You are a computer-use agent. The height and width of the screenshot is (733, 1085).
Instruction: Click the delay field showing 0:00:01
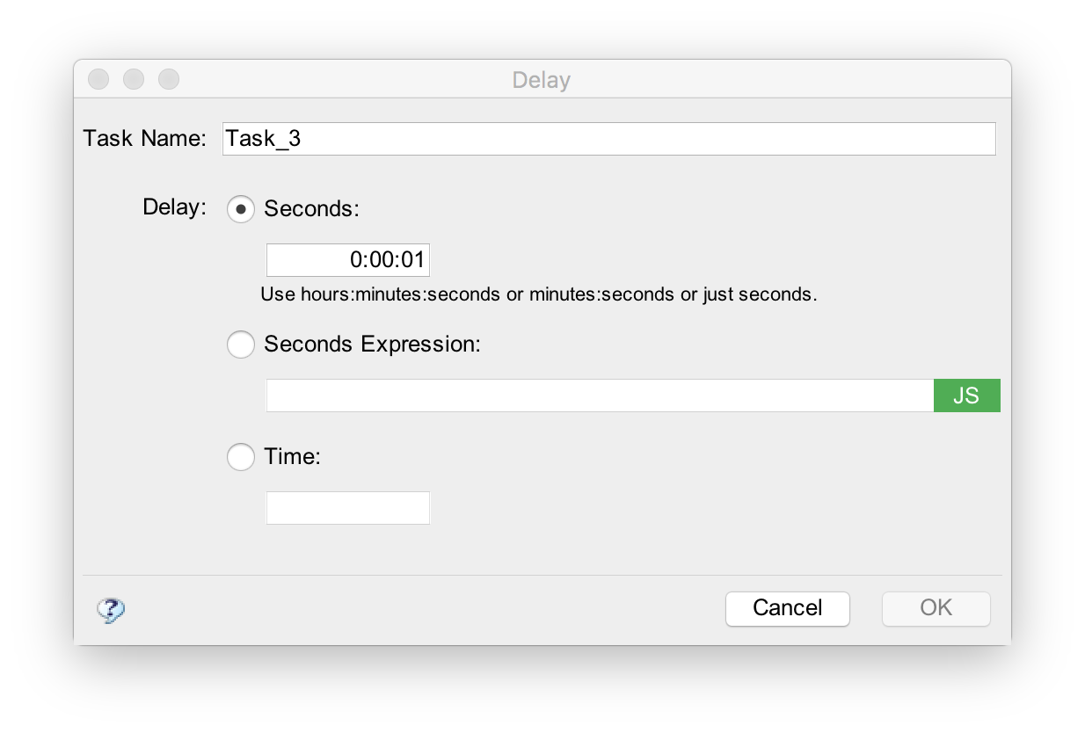347,259
